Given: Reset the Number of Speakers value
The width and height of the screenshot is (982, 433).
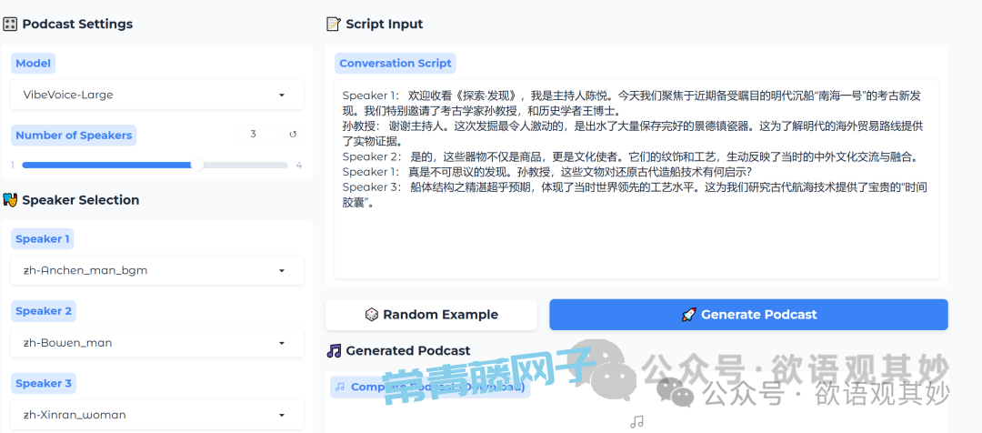Looking at the screenshot, I should (x=293, y=135).
